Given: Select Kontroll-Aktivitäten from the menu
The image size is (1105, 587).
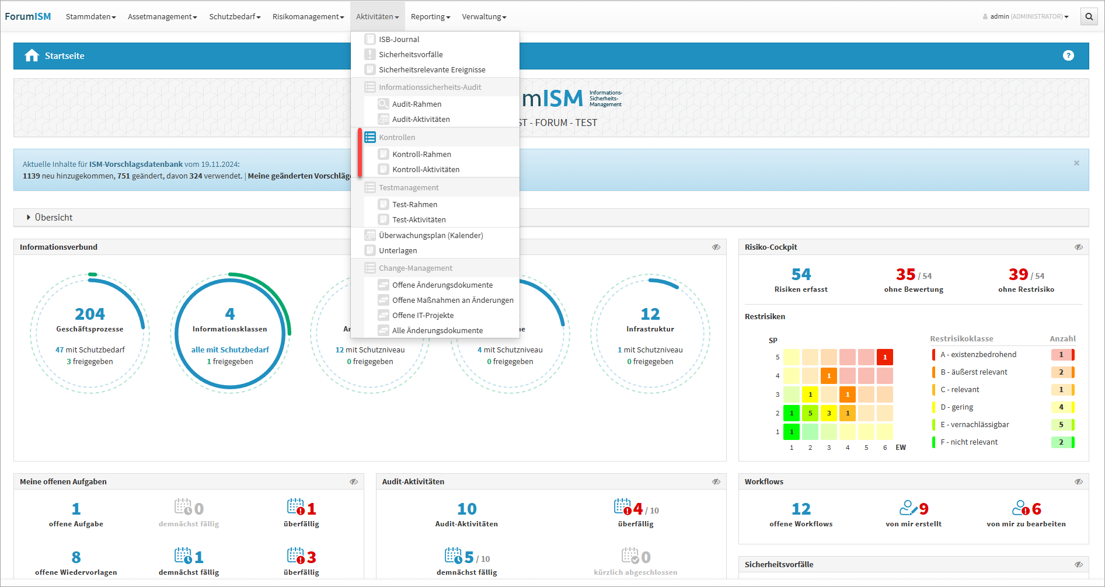Looking at the screenshot, I should coord(426,169).
